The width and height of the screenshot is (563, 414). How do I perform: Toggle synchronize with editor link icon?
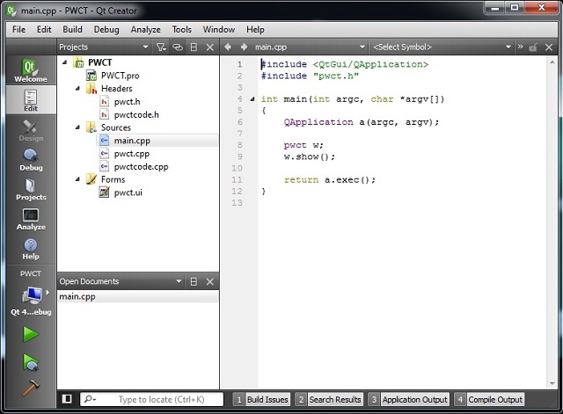(x=178, y=47)
